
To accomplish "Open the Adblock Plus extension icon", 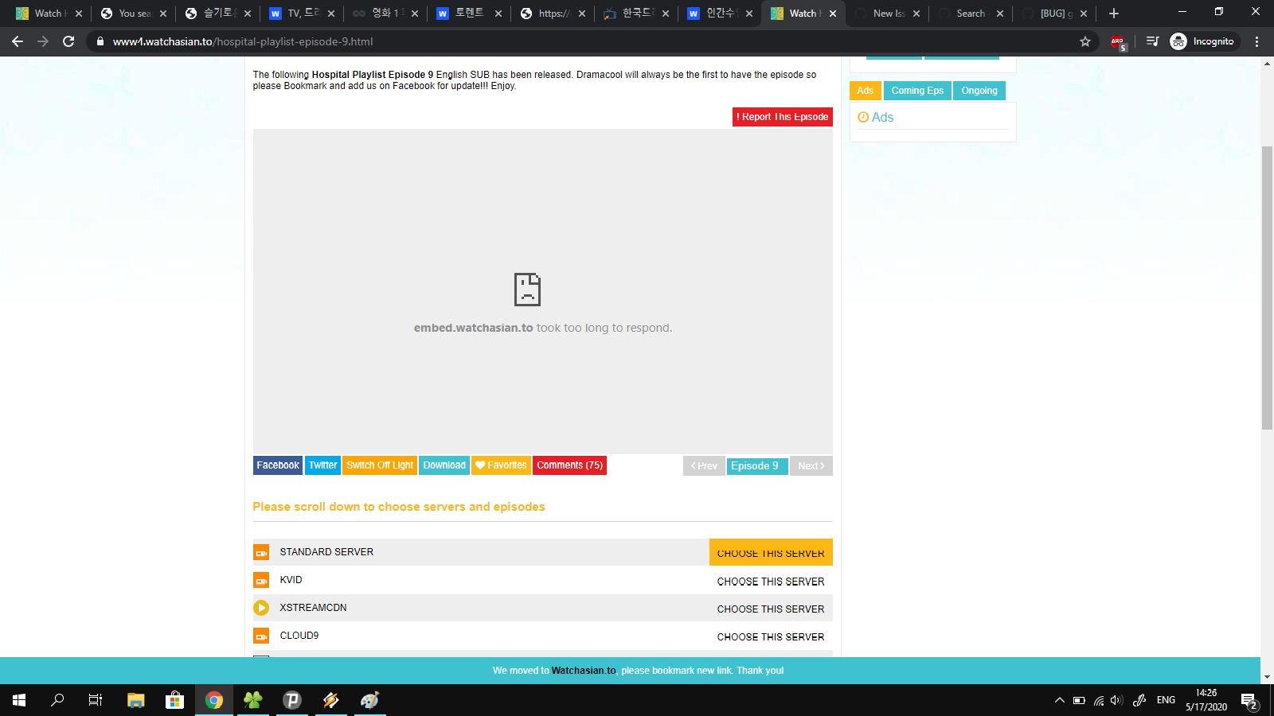I will click(1117, 41).
